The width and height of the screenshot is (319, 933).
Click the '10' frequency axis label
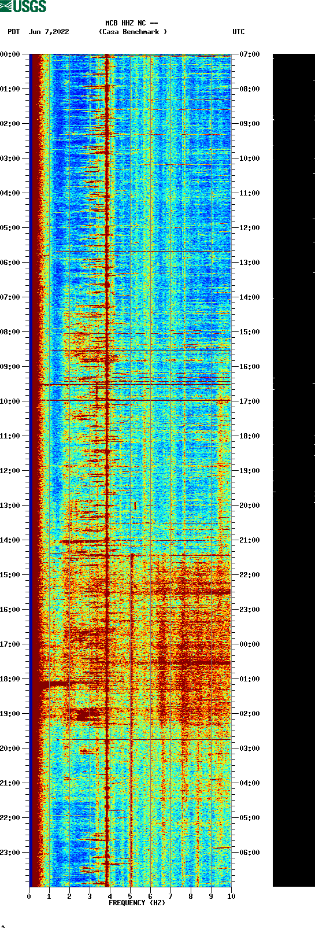231,897
